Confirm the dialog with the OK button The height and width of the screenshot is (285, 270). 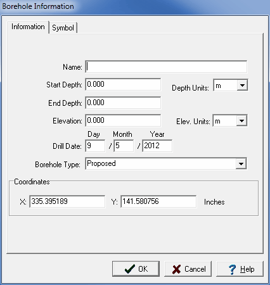click(136, 269)
